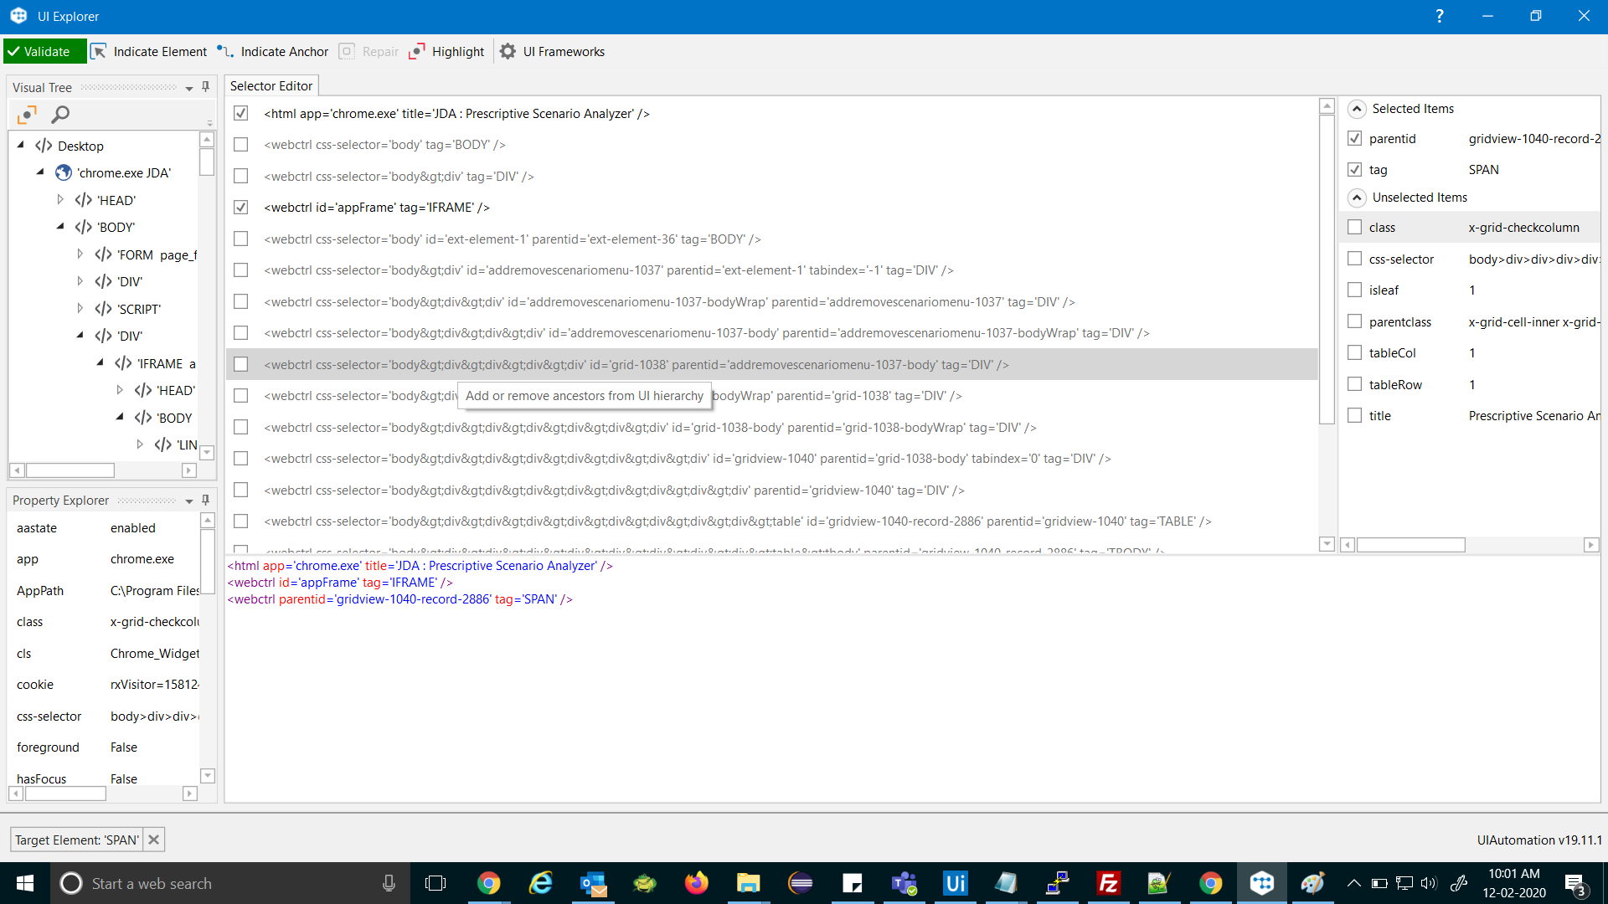Enable the grid-1038 selector row checkbox
This screenshot has width=1608, height=904.
(241, 365)
